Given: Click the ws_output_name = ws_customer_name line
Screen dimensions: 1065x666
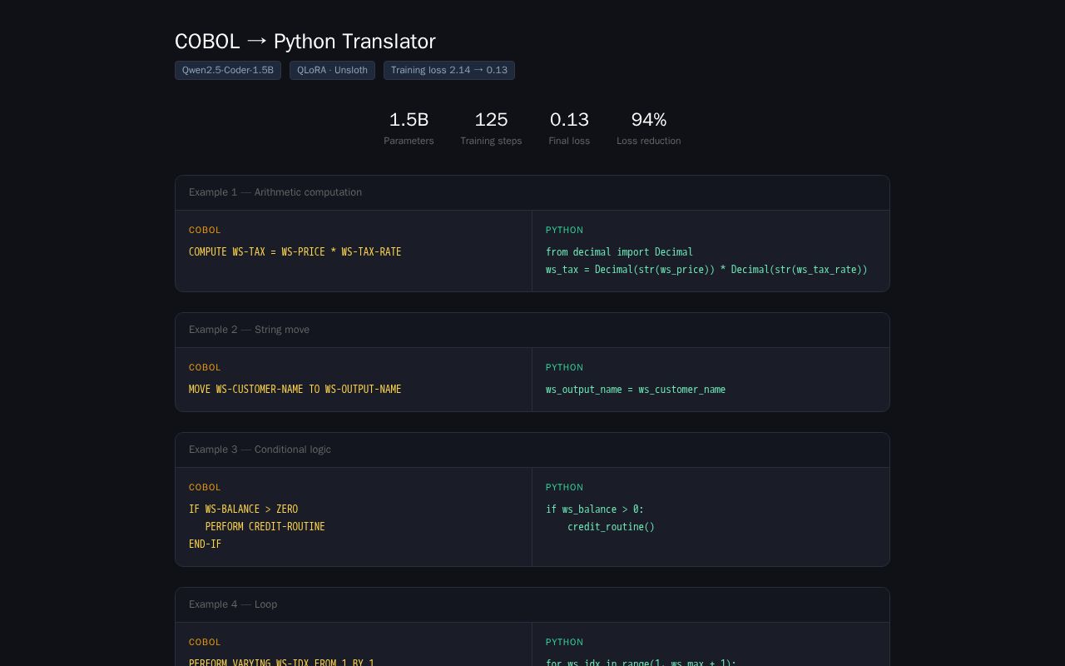Looking at the screenshot, I should [x=636, y=389].
